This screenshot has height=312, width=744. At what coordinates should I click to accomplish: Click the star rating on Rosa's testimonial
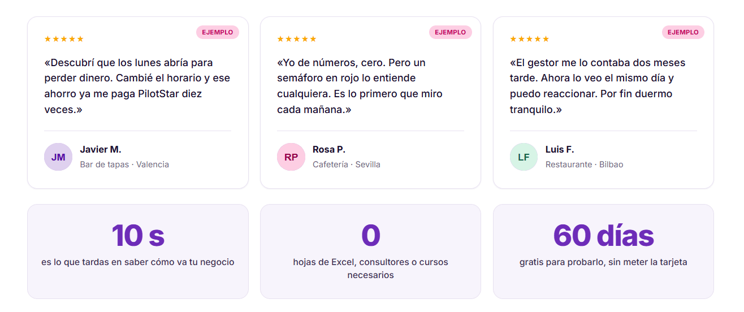[x=297, y=39]
